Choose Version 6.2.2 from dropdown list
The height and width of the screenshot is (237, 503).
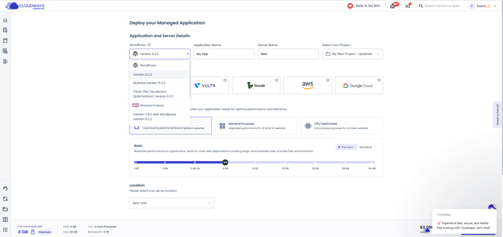click(160, 74)
